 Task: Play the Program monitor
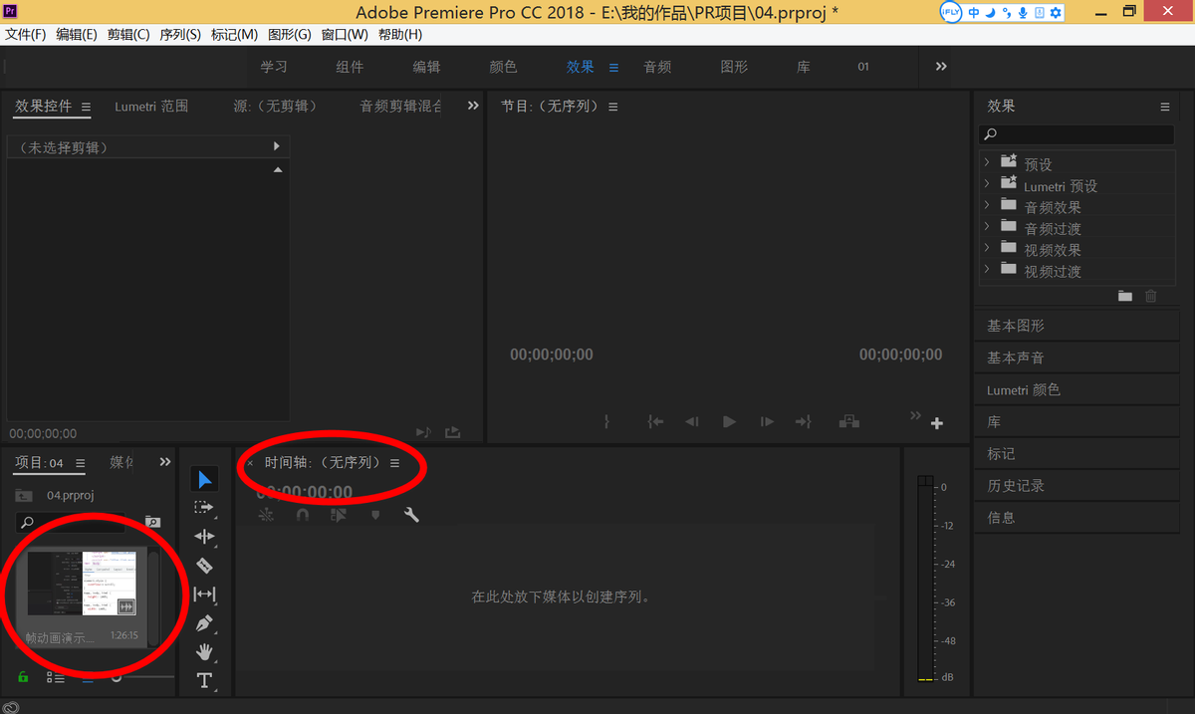(x=730, y=422)
